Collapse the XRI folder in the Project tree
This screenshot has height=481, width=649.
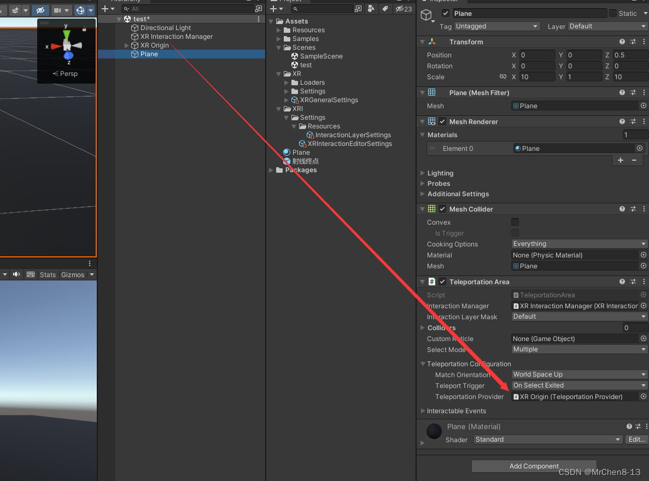point(279,108)
